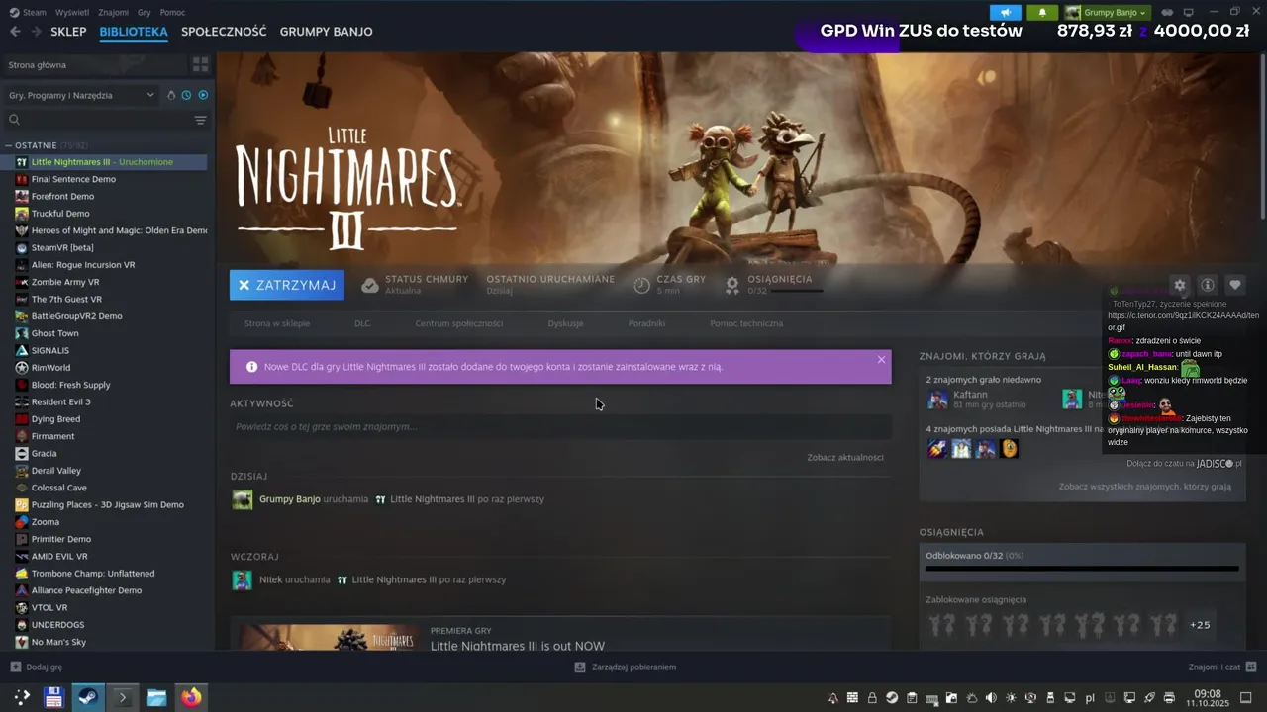
Task: Open the Znajomi menu
Action: pyautogui.click(x=113, y=12)
